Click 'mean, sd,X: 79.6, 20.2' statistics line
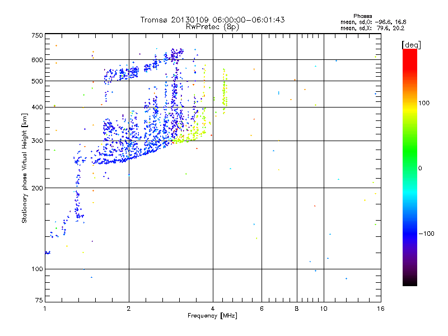The height and width of the screenshot is (336, 448). click(x=372, y=28)
